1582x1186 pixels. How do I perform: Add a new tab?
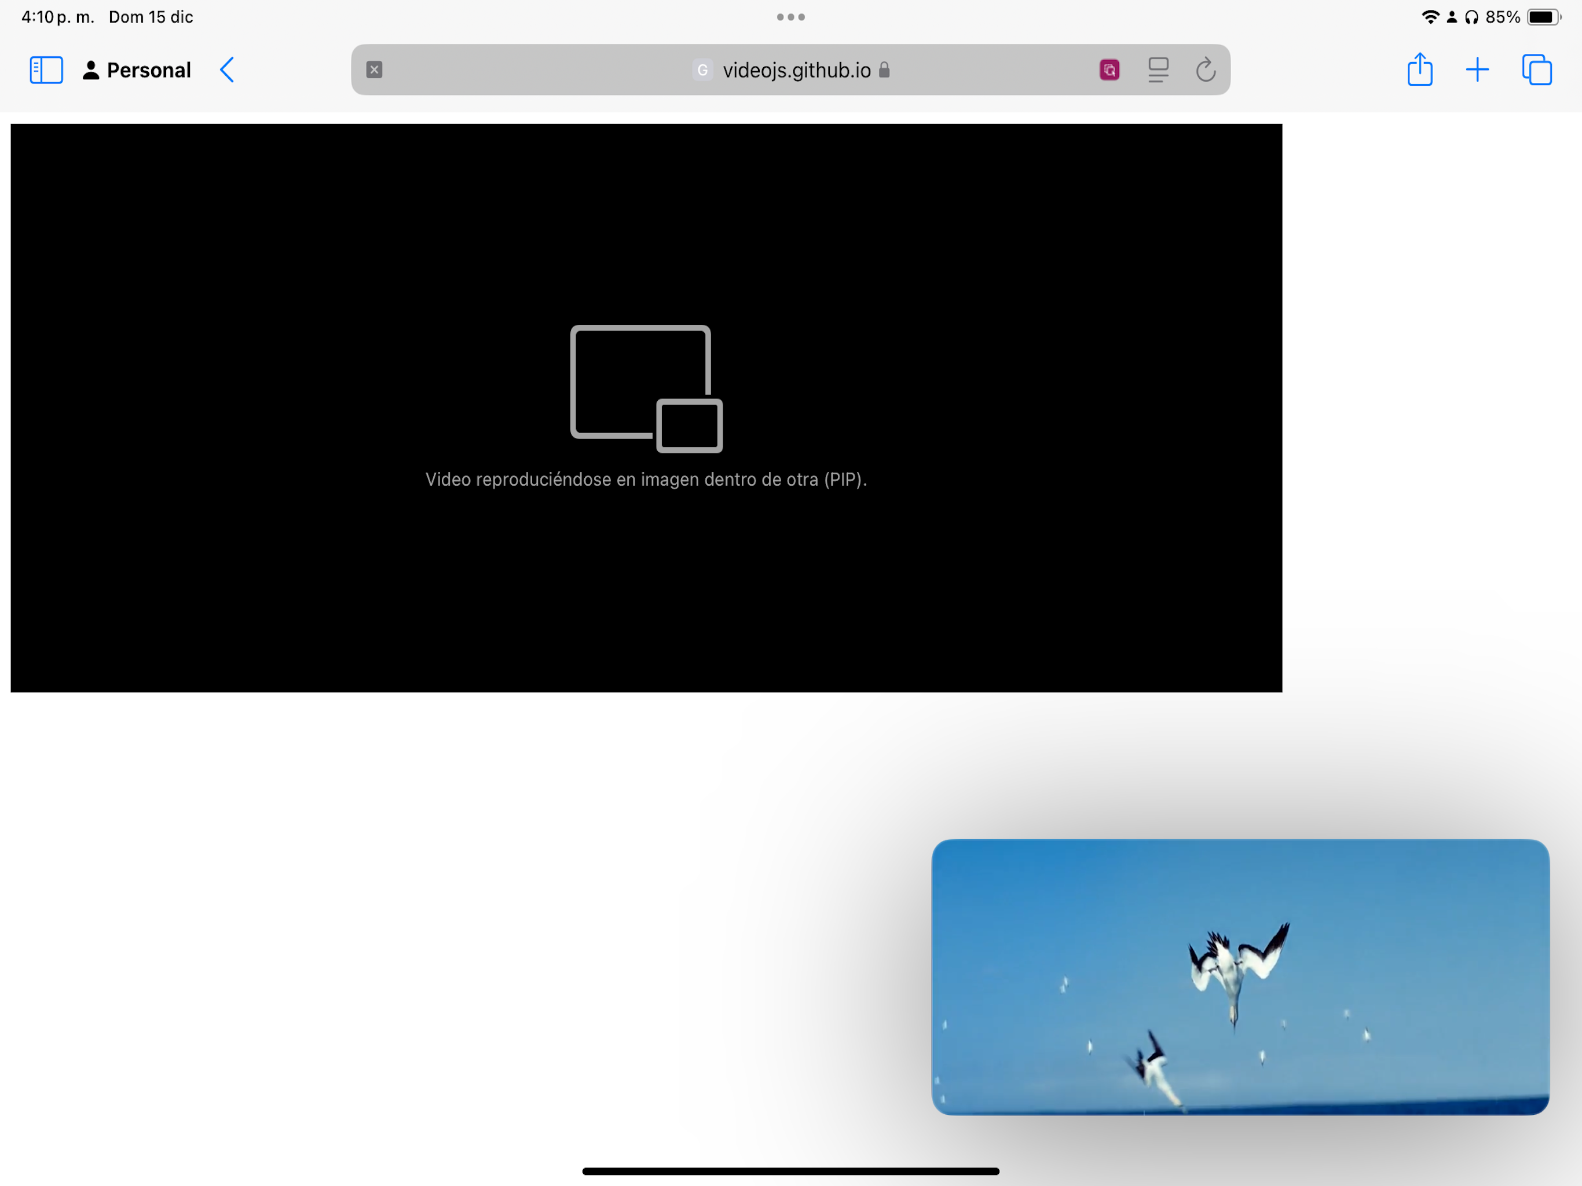(1477, 70)
